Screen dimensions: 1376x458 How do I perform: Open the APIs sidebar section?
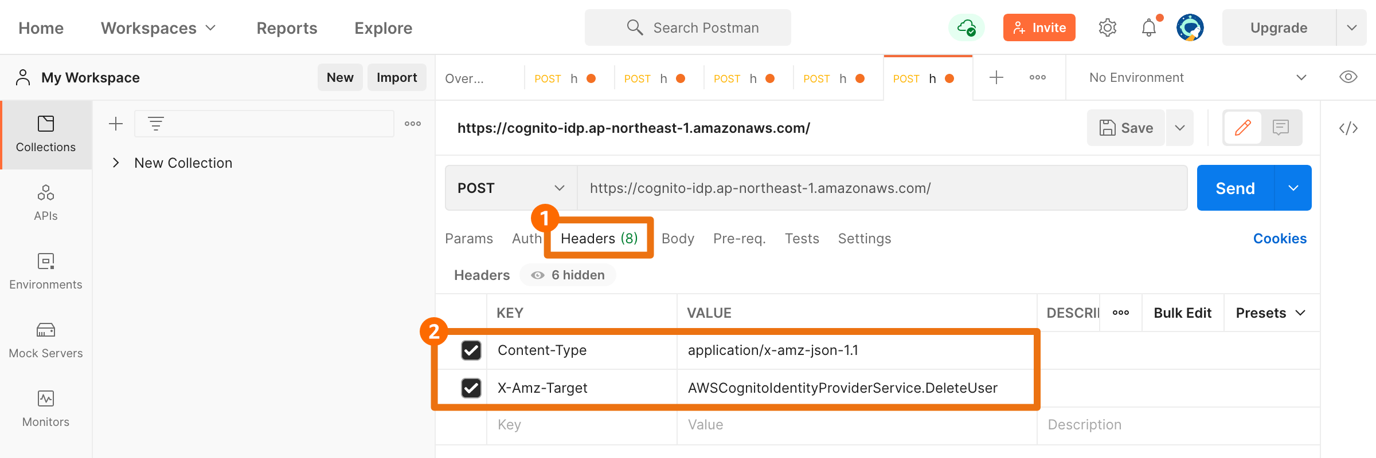pyautogui.click(x=46, y=203)
